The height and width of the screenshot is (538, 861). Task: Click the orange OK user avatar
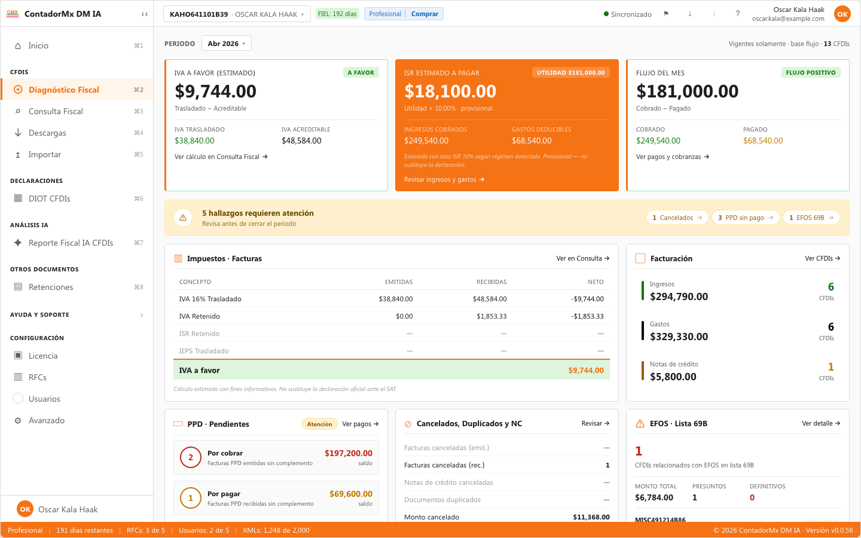point(842,14)
